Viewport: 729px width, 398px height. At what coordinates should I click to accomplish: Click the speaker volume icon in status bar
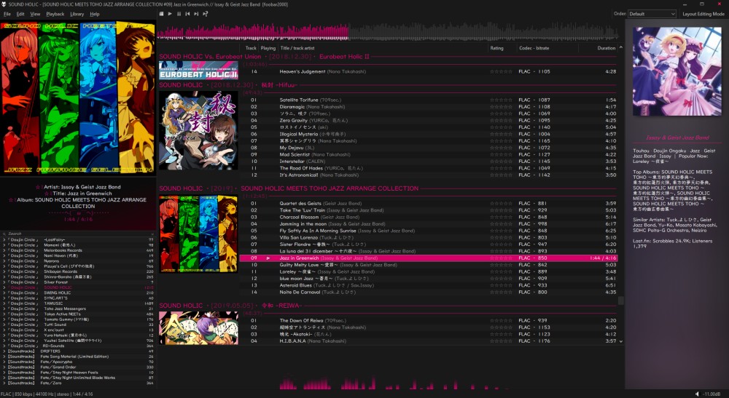click(x=697, y=394)
